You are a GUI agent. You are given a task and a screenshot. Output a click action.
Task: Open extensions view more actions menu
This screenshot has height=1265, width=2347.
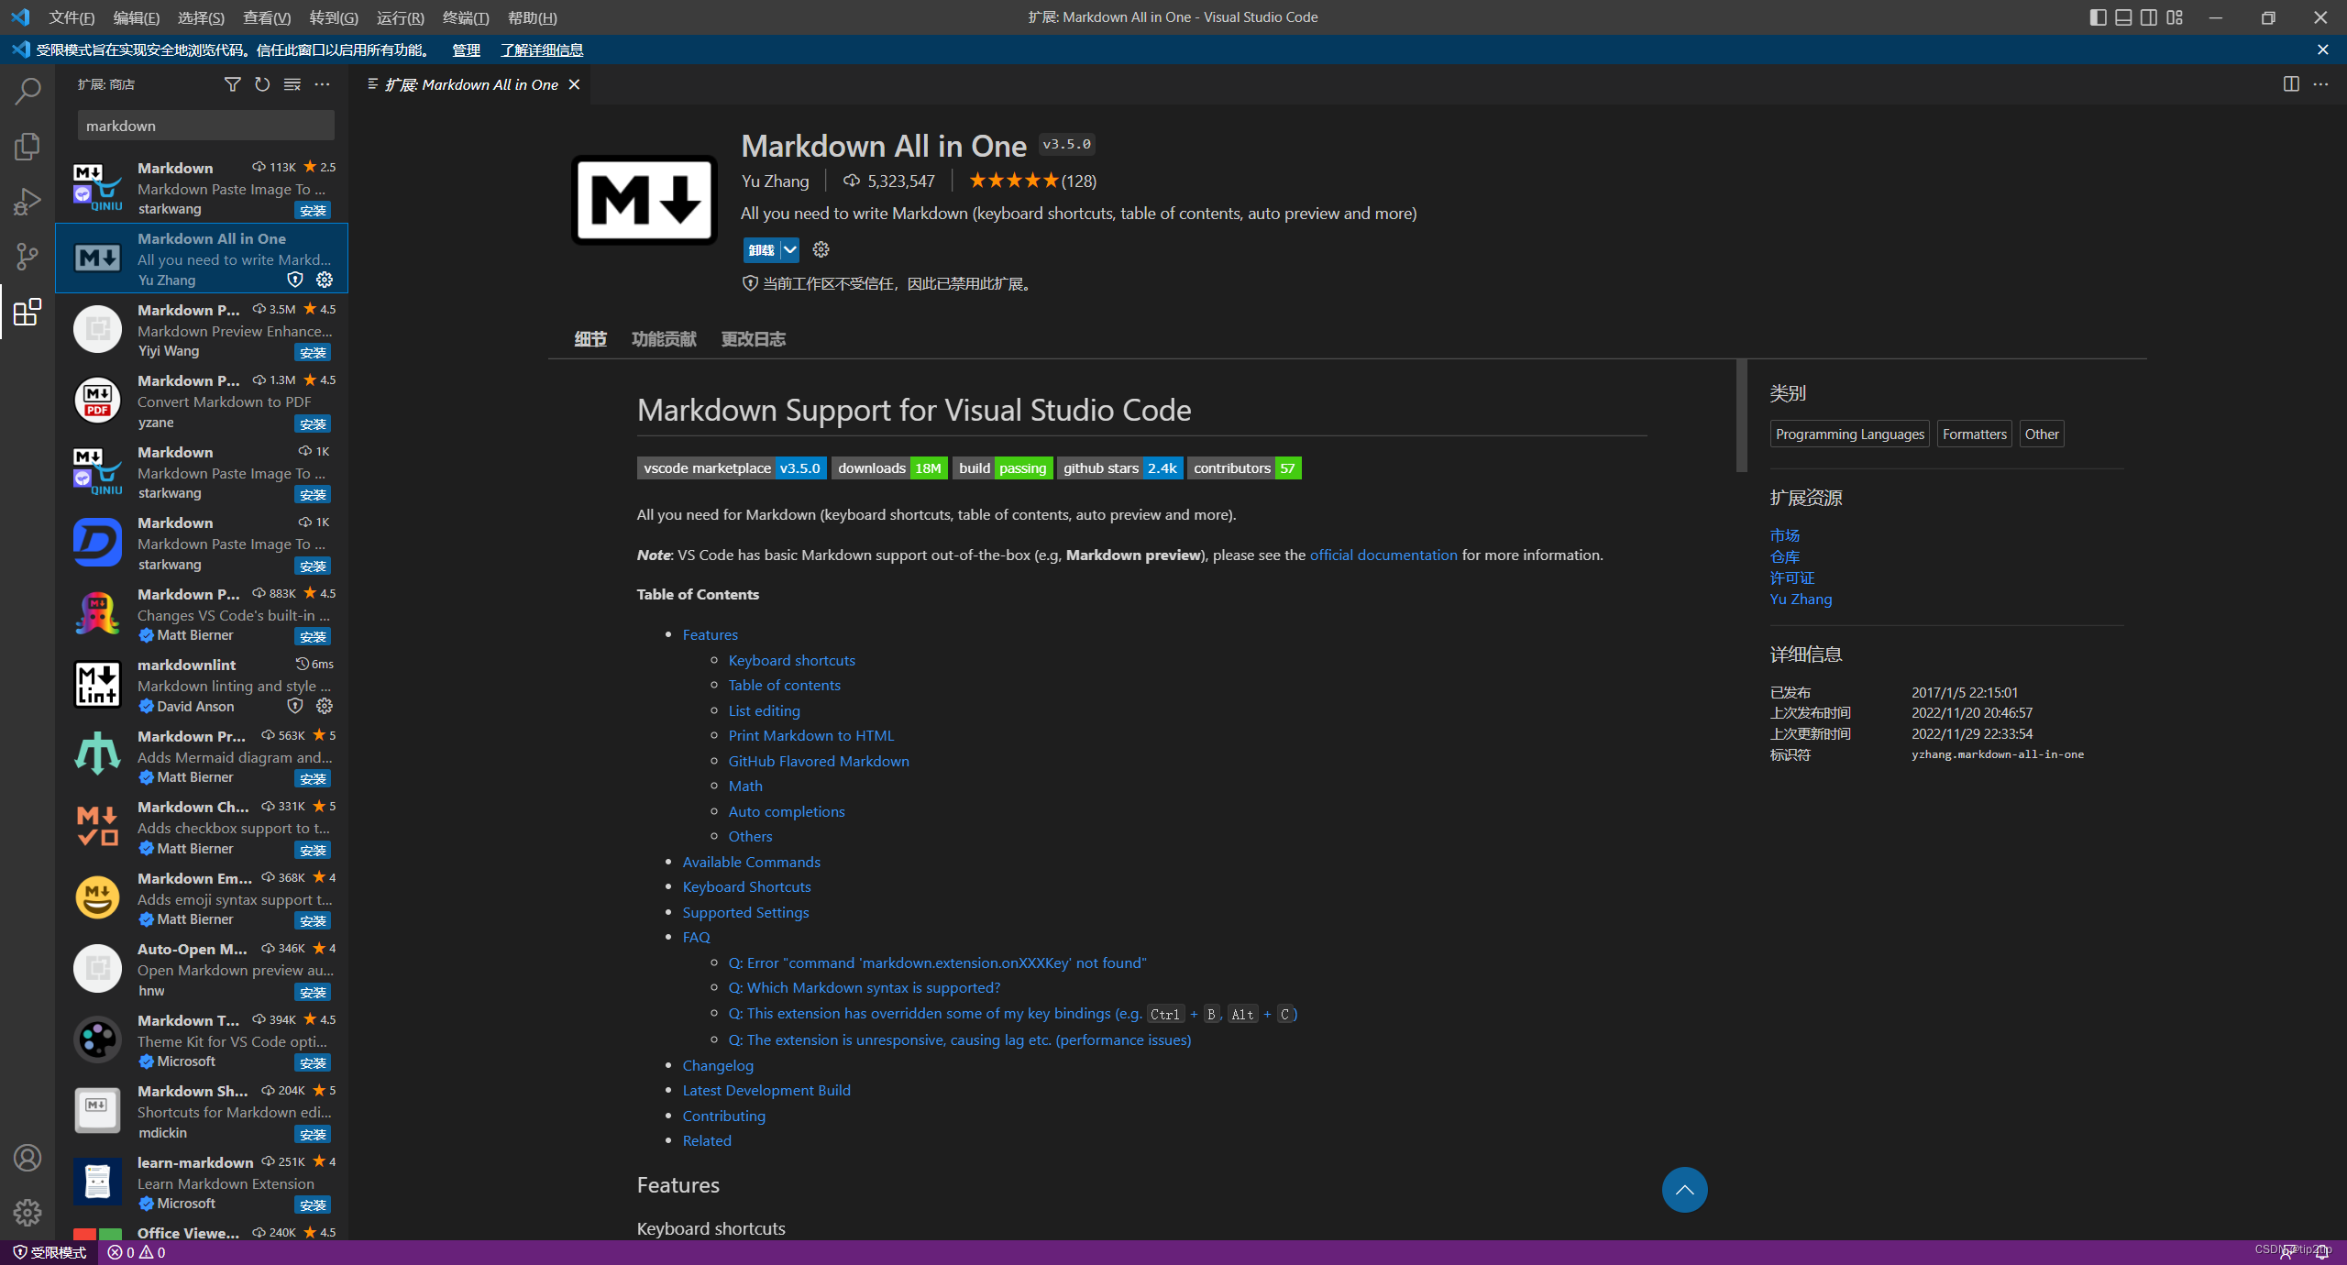322,84
